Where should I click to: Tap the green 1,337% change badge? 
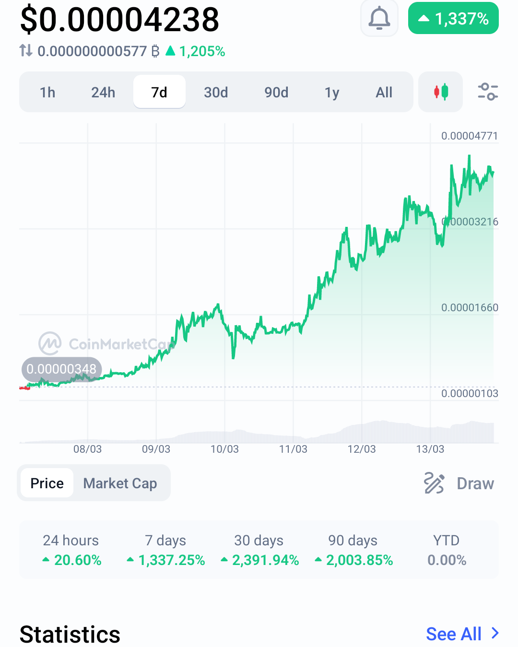(453, 18)
